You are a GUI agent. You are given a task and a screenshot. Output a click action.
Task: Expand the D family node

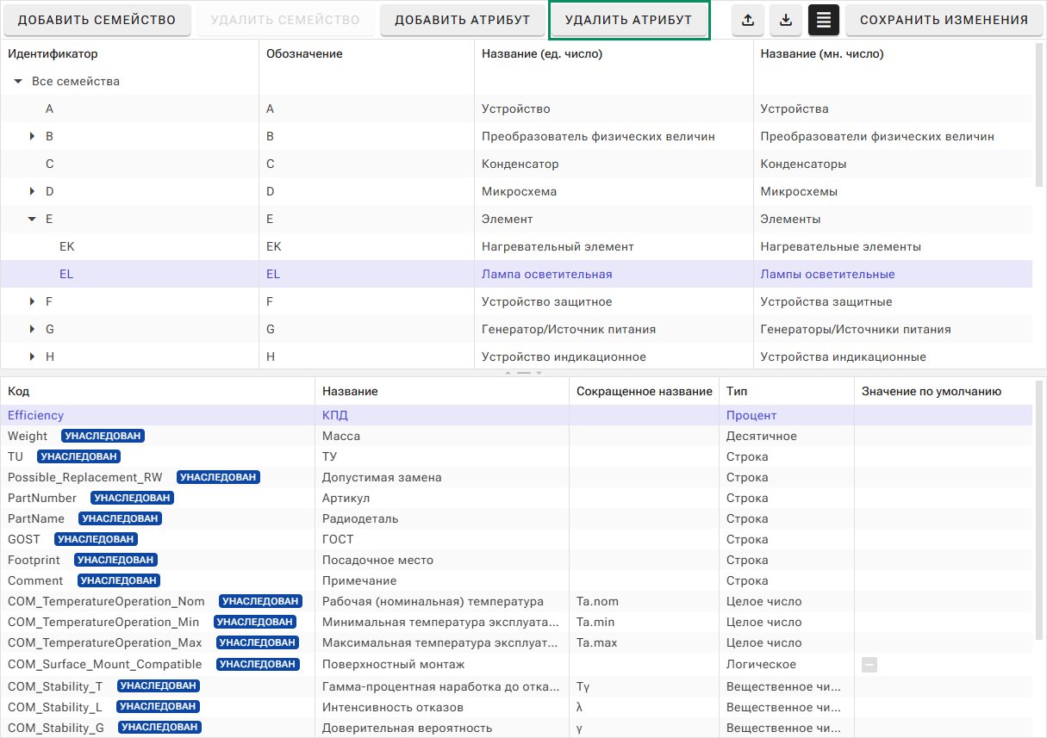(x=32, y=191)
